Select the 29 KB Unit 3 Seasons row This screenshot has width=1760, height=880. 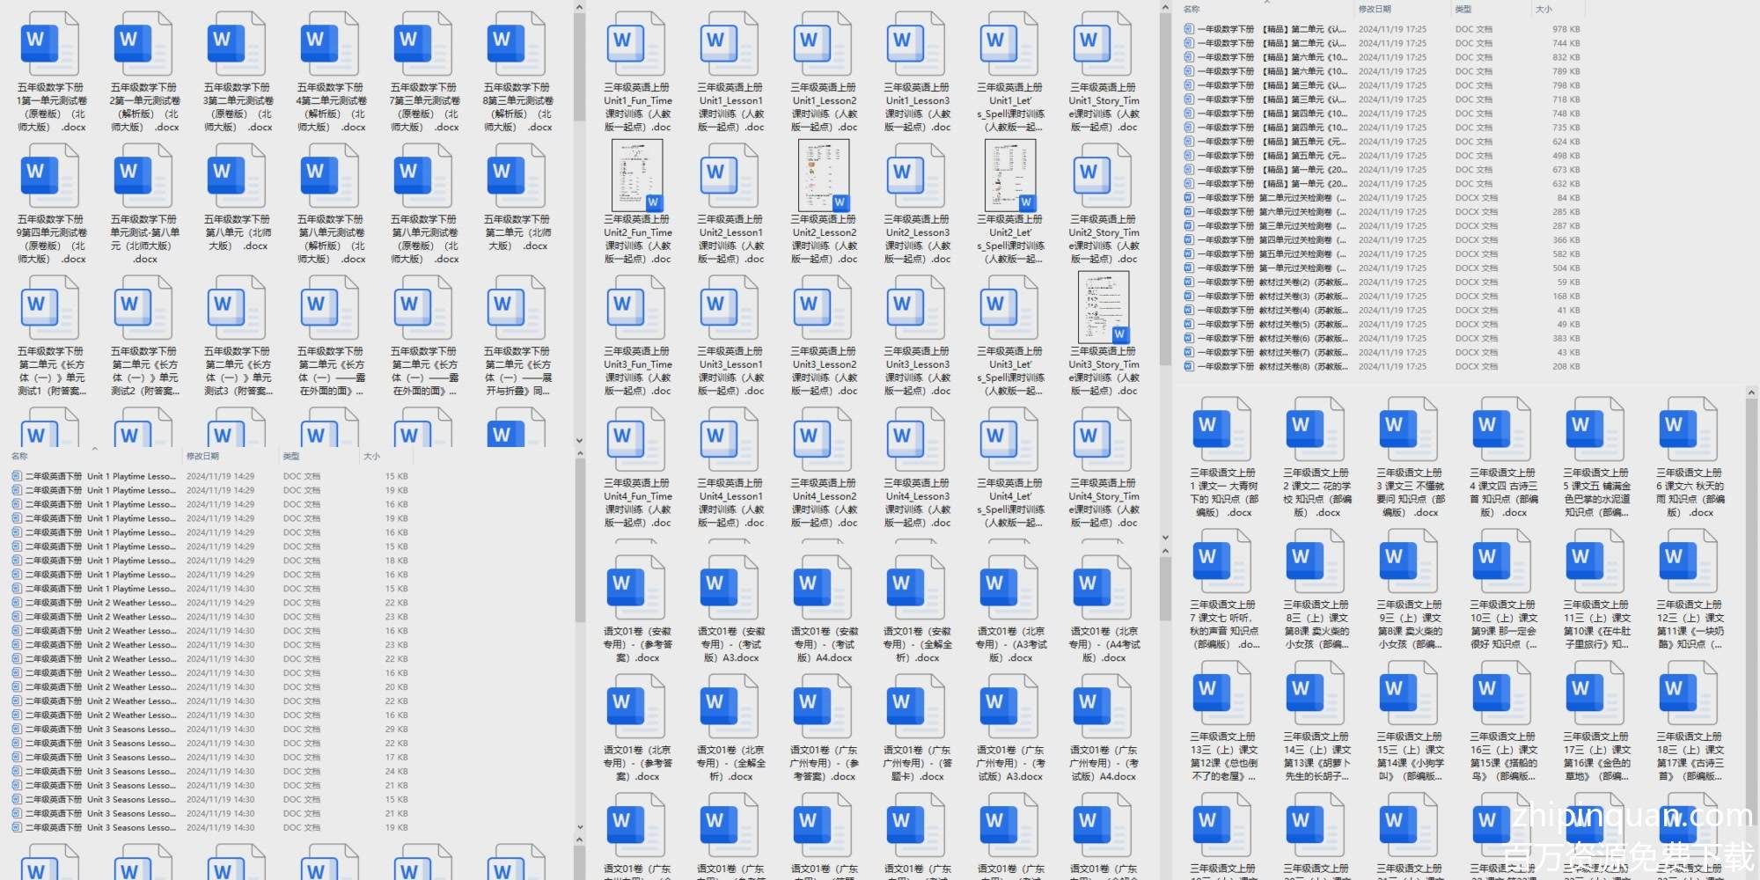pyautogui.click(x=132, y=730)
